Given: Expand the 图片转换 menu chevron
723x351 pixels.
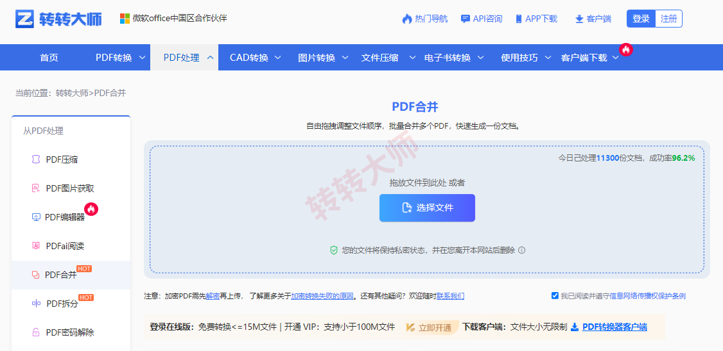Looking at the screenshot, I should point(345,58).
